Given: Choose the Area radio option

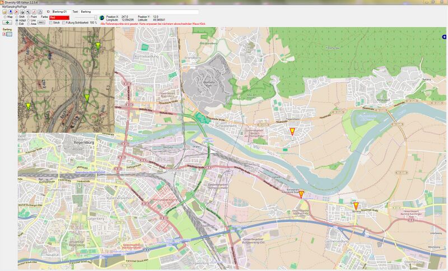Looking at the screenshot, I should pyautogui.click(x=29, y=24).
